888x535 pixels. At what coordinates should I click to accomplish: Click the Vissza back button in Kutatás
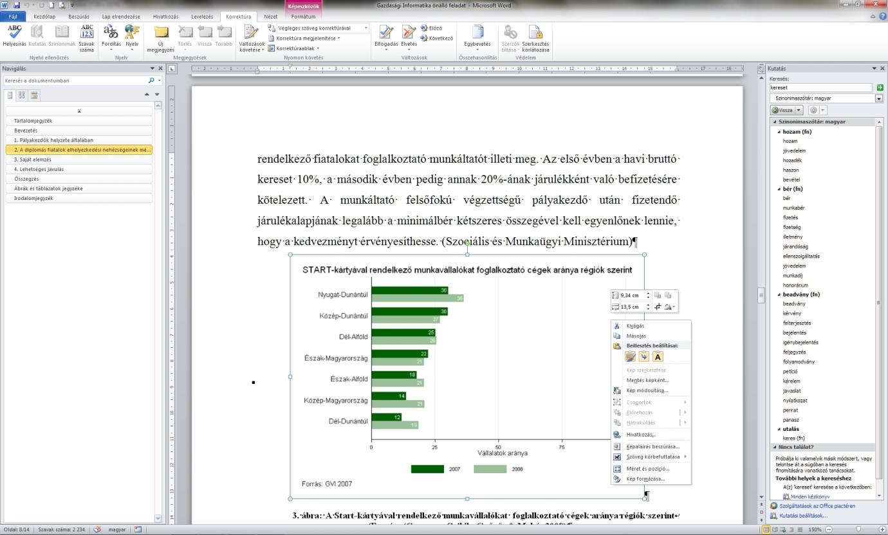pos(782,110)
